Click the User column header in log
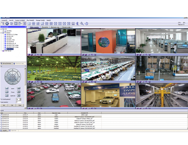 pyautogui.click(x=39, y=113)
